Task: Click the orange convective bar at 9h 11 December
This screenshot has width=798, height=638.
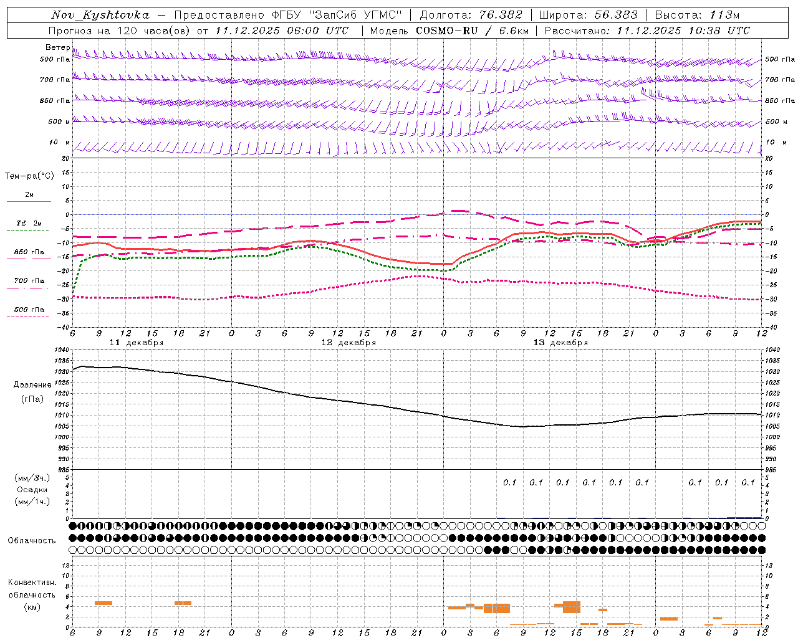Action: (103, 603)
